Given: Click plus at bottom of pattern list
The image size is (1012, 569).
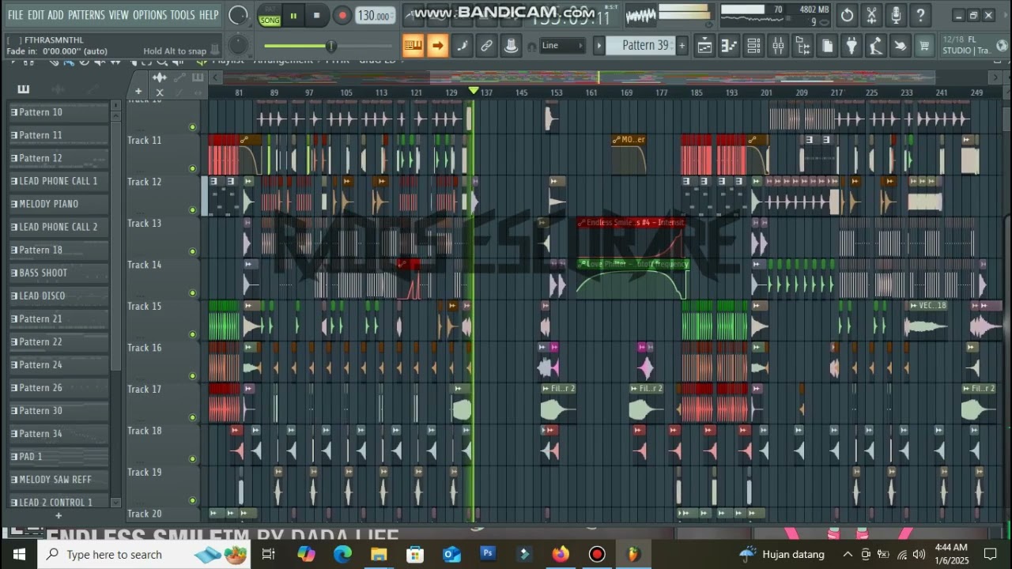Looking at the screenshot, I should coord(58,515).
